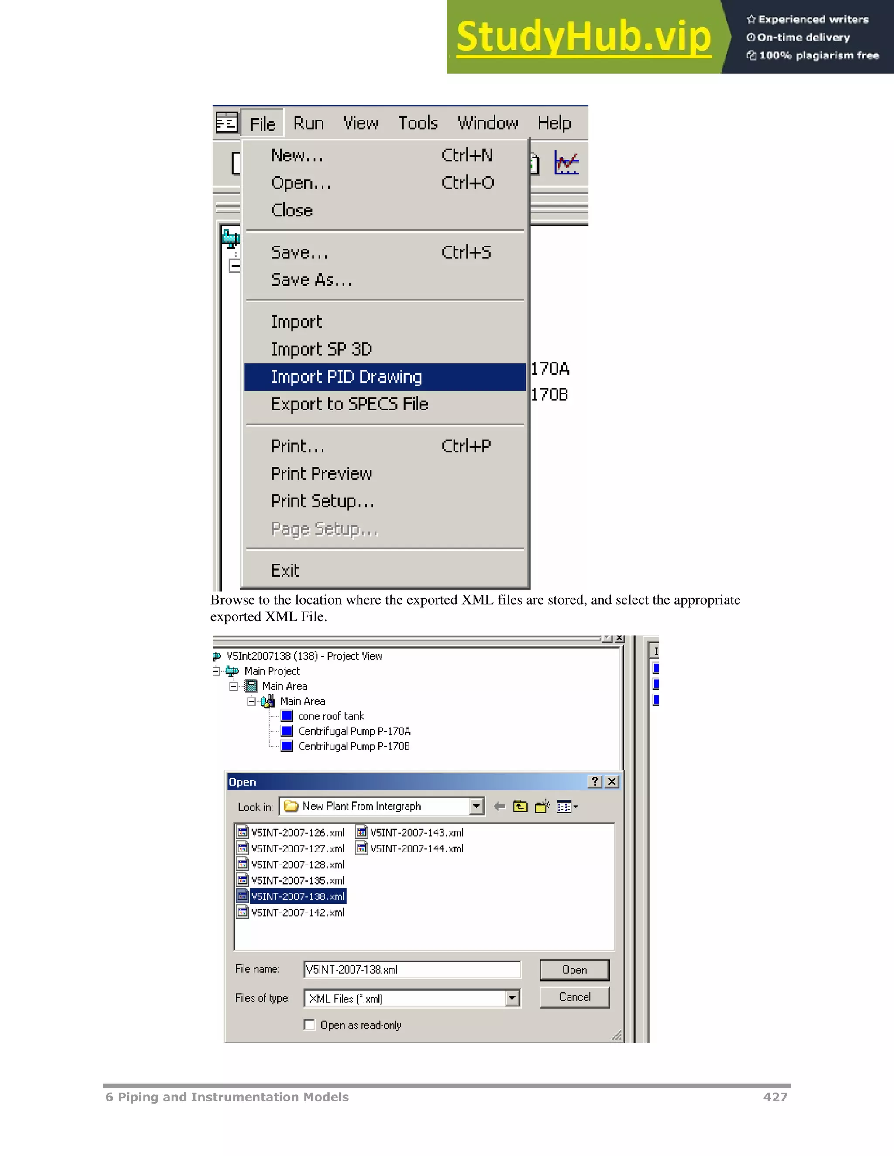Open the Tools menu
Image resolution: width=894 pixels, height=1156 pixels.
[418, 123]
